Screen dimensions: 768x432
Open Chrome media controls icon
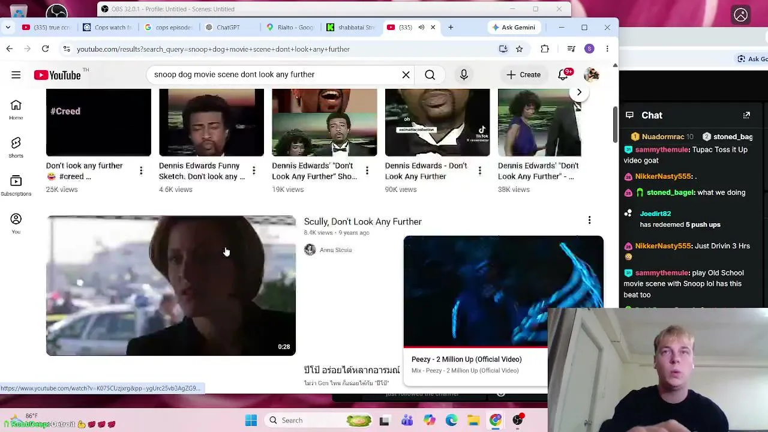(571, 49)
